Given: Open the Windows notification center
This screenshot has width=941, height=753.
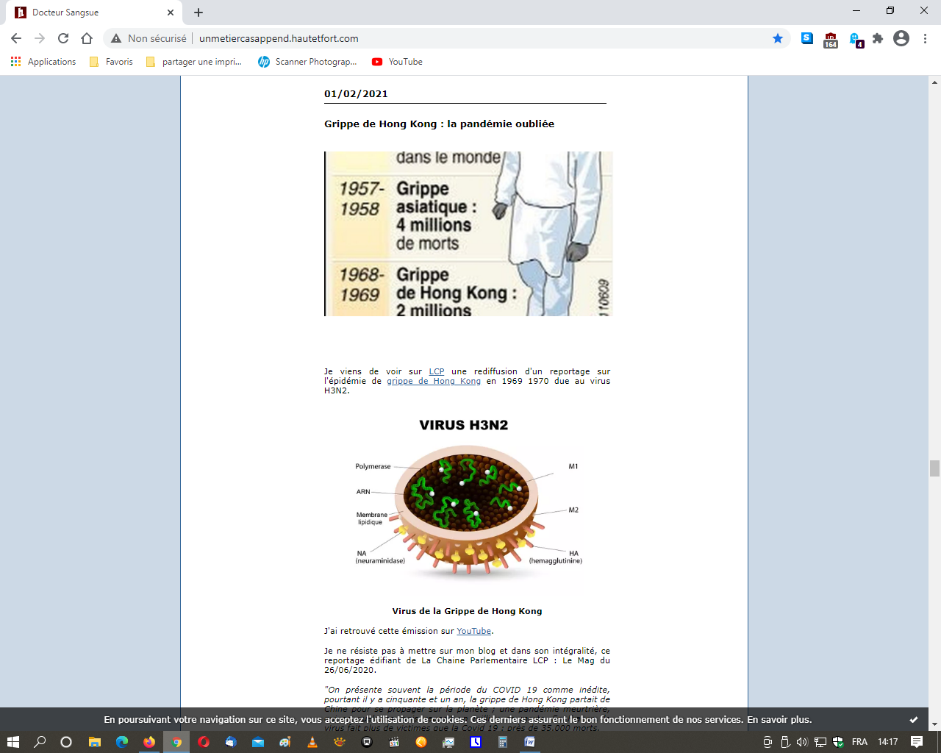Looking at the screenshot, I should (x=917, y=742).
